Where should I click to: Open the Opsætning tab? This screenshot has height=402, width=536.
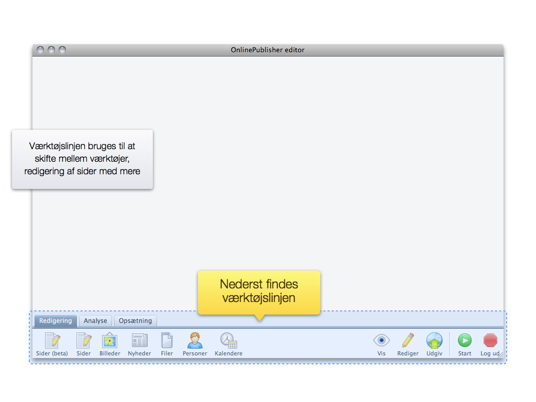(135, 321)
